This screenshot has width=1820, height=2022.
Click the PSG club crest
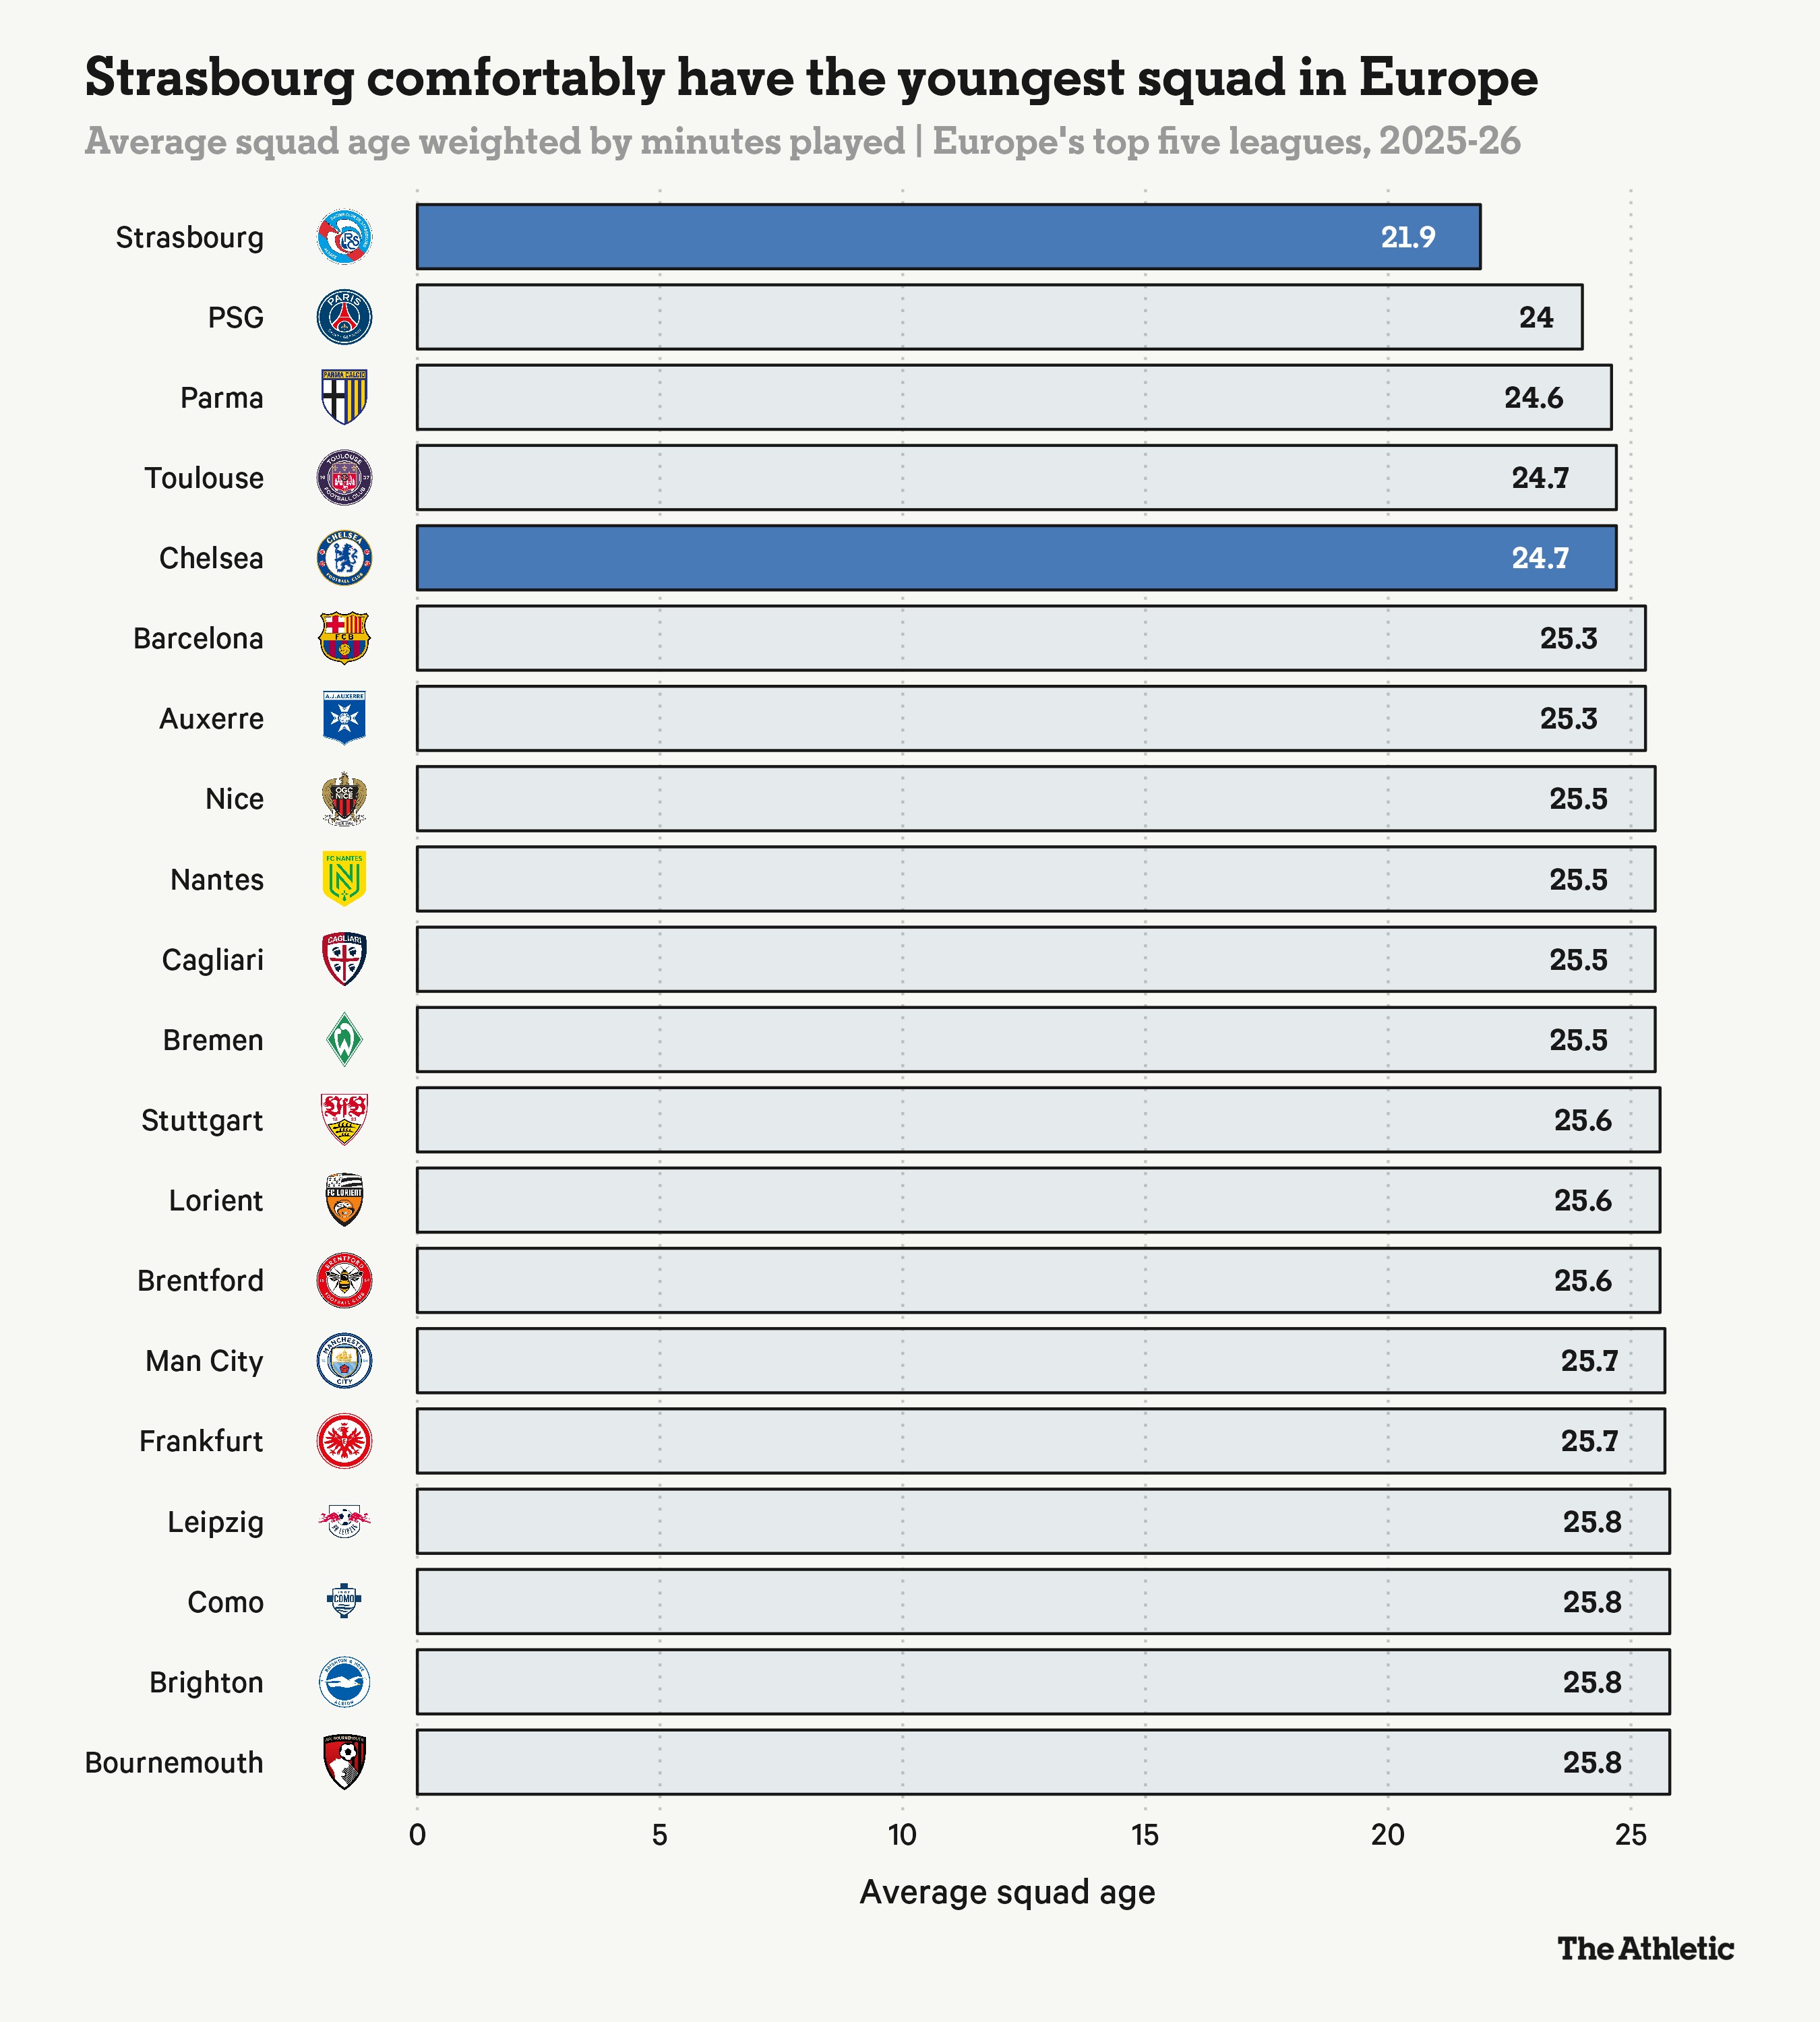[x=344, y=317]
